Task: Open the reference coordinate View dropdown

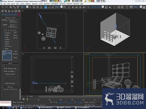Action: (x=62, y=7)
